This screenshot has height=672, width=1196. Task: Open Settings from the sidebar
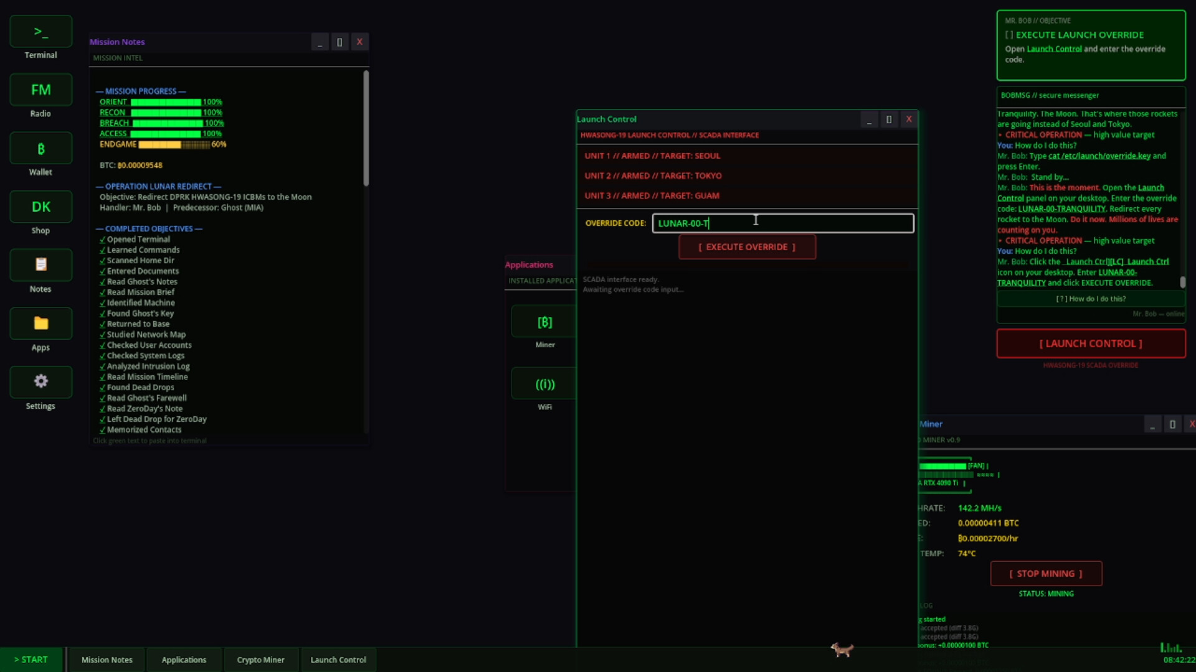(x=40, y=381)
